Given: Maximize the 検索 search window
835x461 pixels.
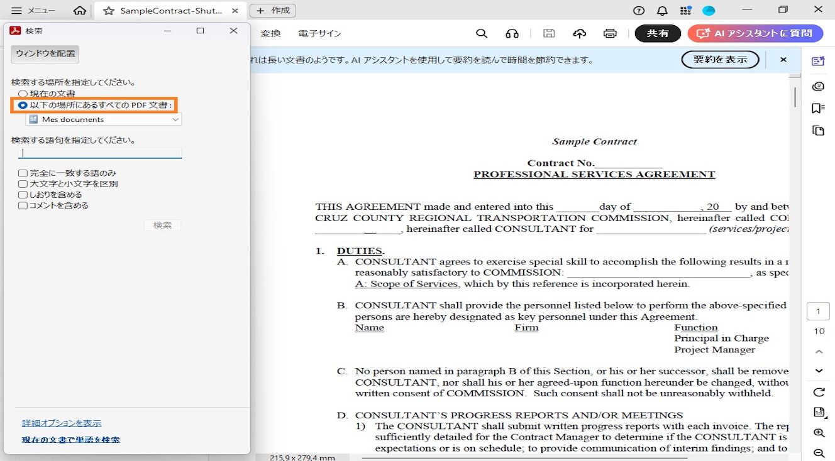Looking at the screenshot, I should [x=200, y=31].
